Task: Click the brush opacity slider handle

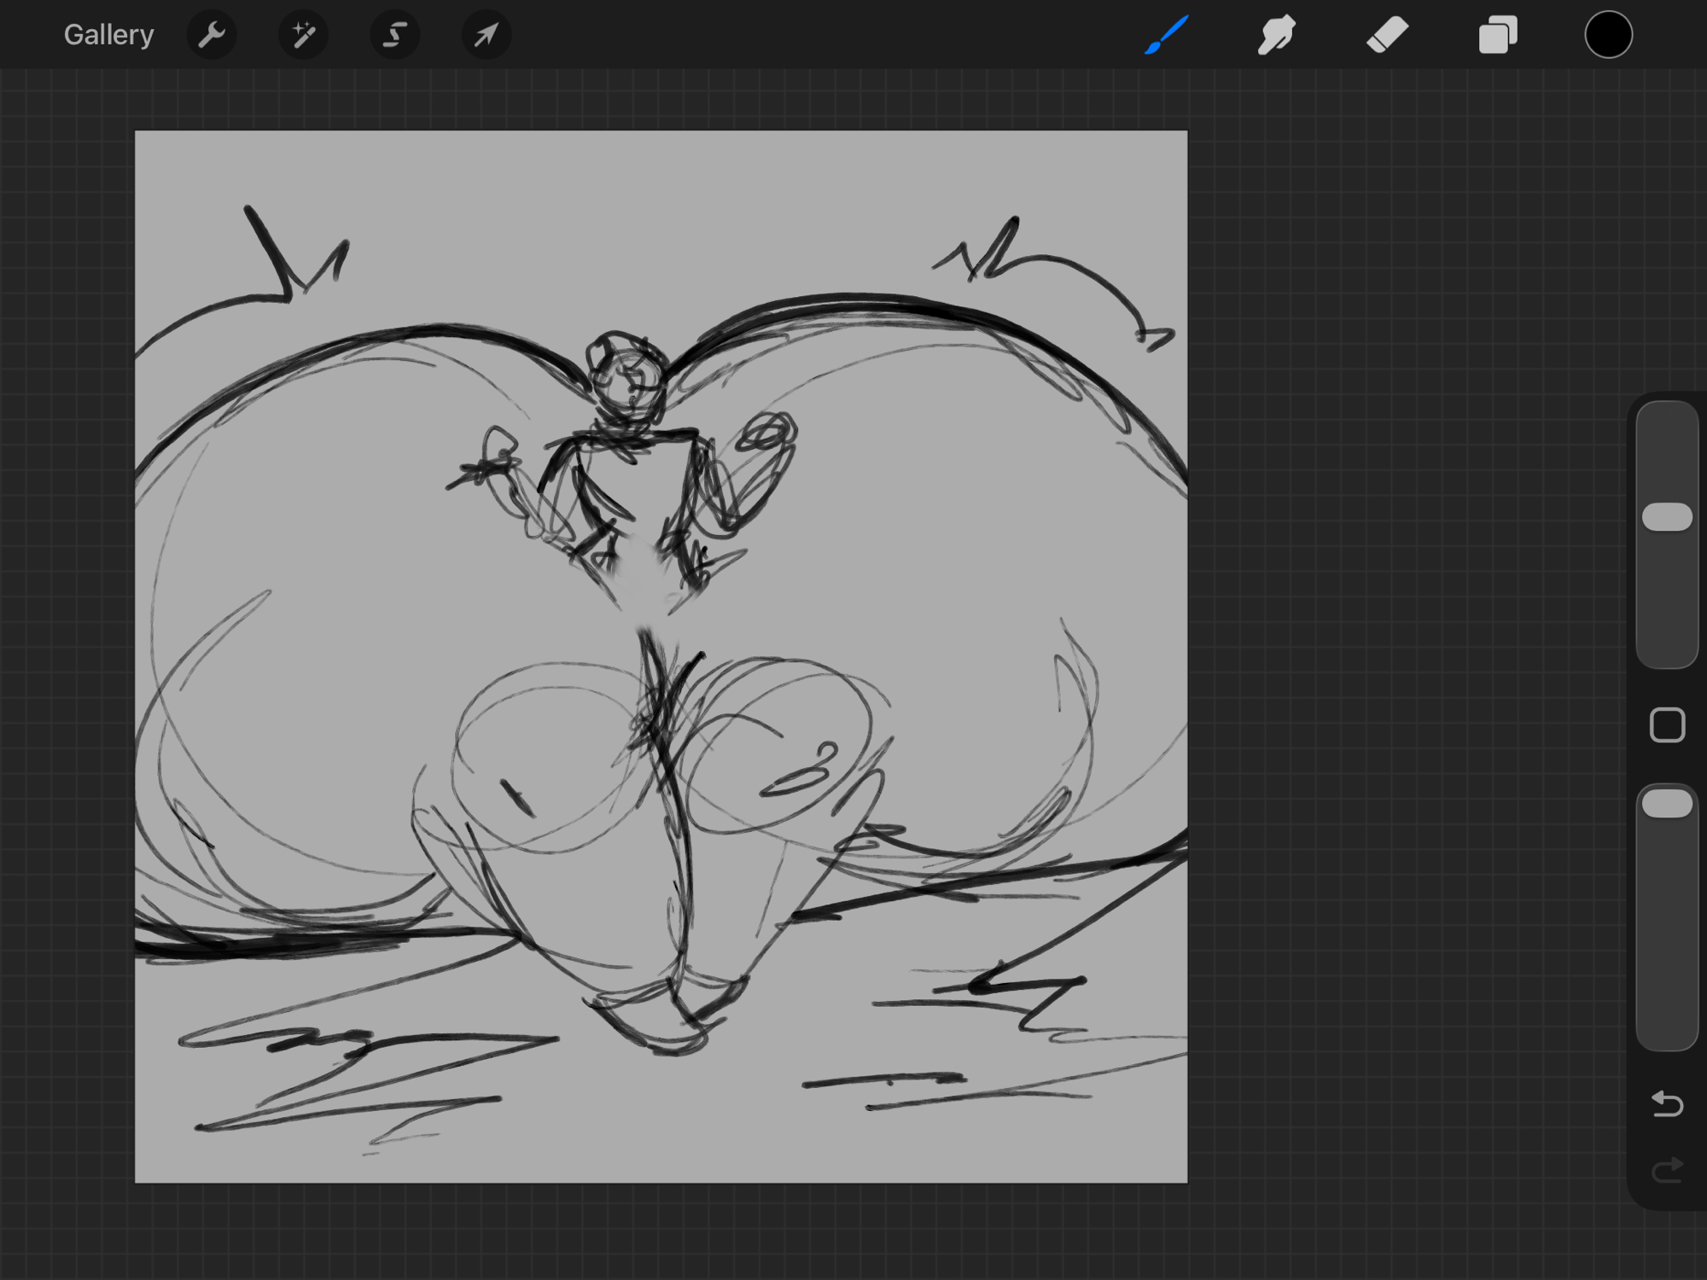Action: (x=1667, y=804)
